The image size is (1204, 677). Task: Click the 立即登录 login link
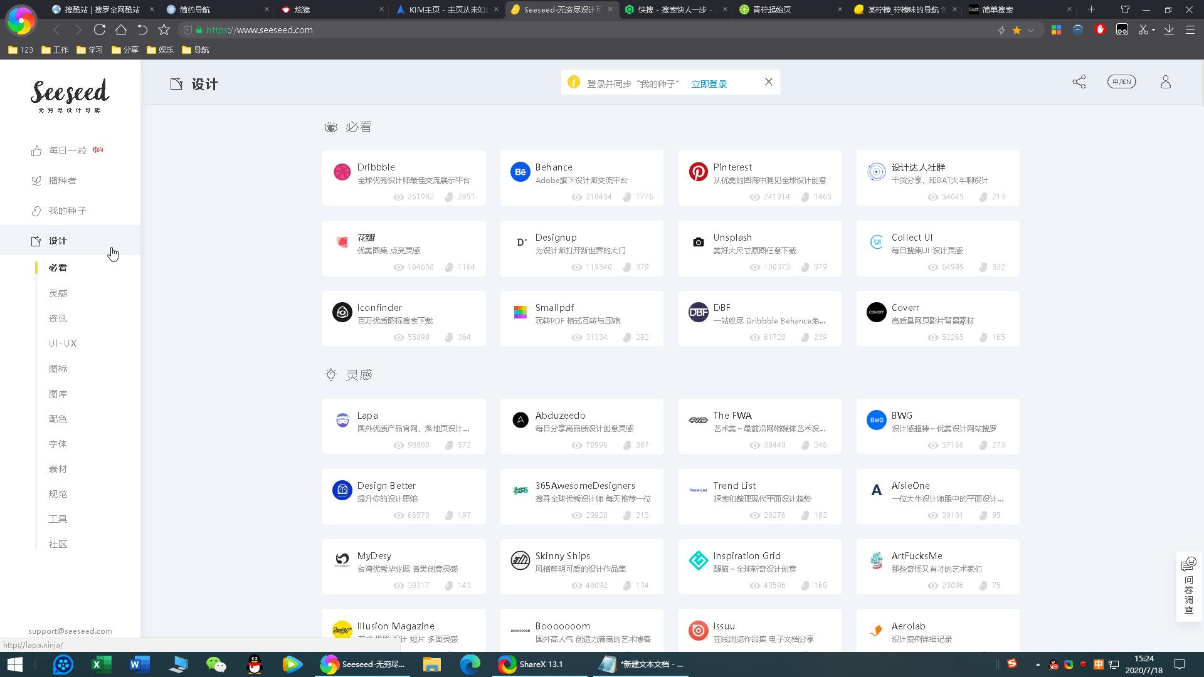[x=709, y=84]
